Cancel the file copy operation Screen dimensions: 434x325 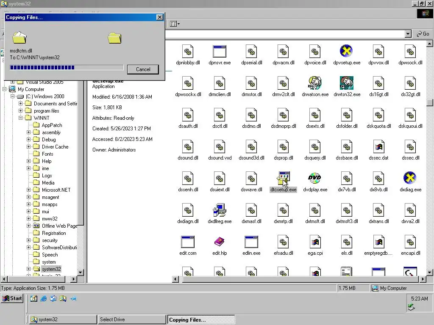[x=143, y=69]
